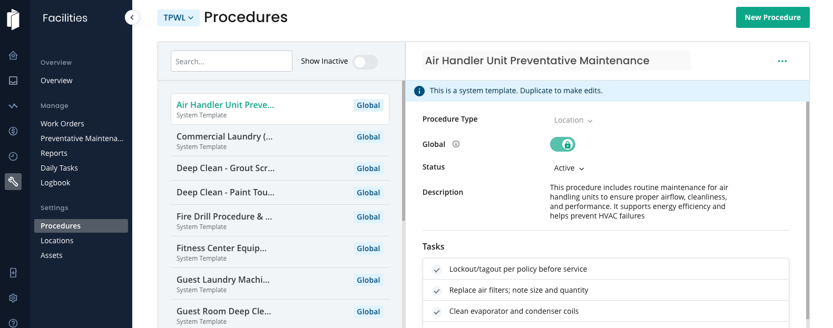833x328 pixels.
Task: Open the Status Active dropdown
Action: (x=569, y=168)
